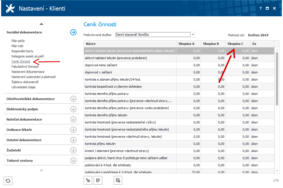Select row 'doprovod mimo zařízení'
Viewport: 283px width, 188px height.
[x=179, y=65]
